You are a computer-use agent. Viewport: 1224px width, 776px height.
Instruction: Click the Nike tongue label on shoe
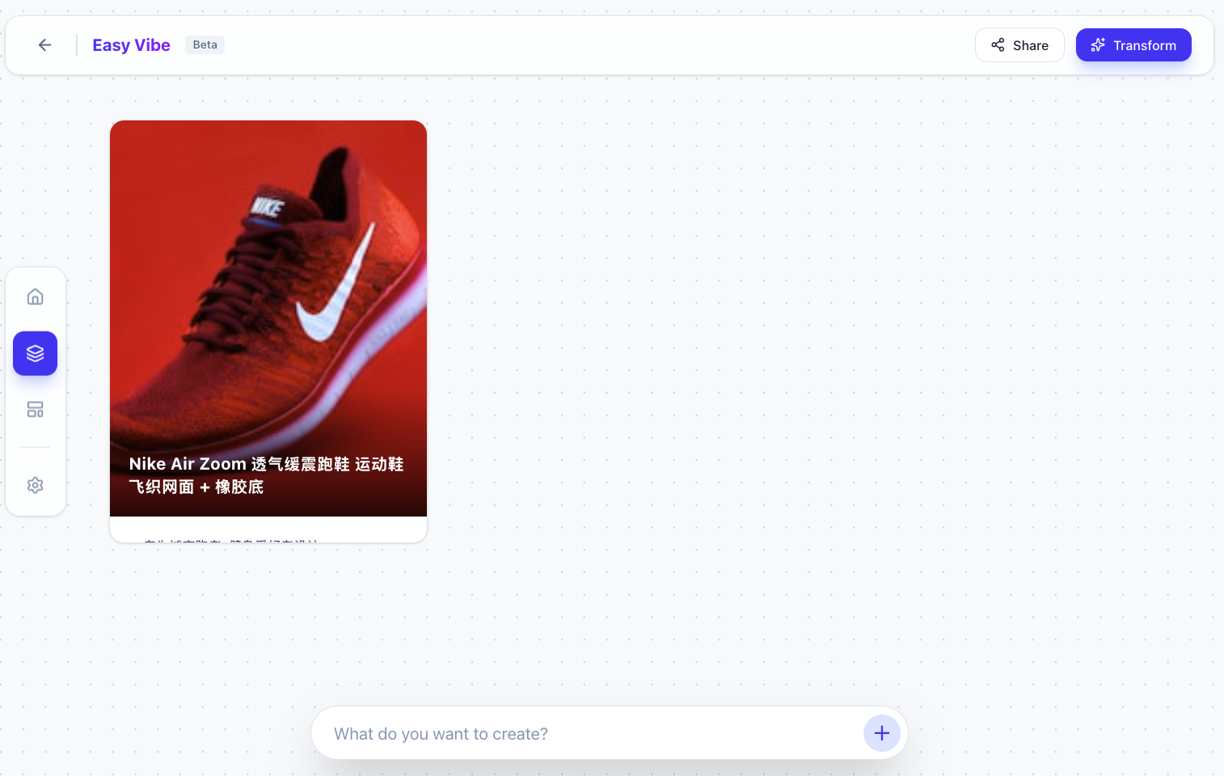267,208
